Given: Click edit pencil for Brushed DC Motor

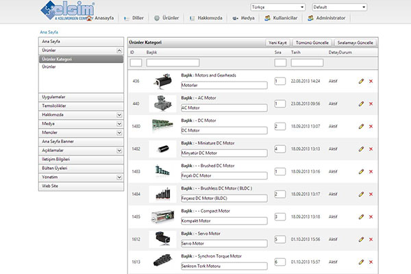Looking at the screenshot, I should coord(361,171).
